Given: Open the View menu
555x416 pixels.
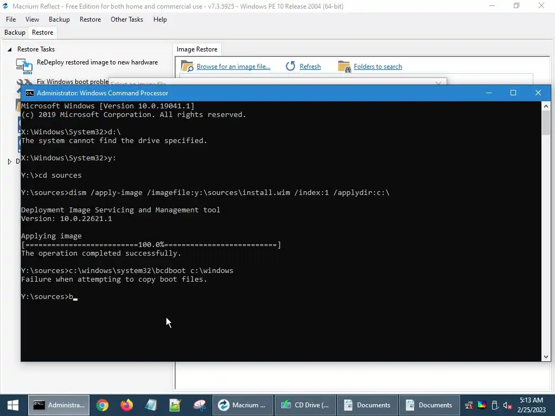Looking at the screenshot, I should pos(32,19).
